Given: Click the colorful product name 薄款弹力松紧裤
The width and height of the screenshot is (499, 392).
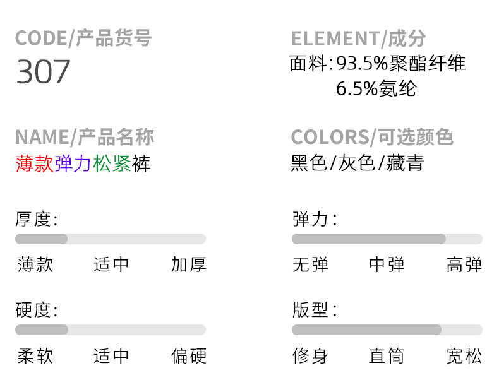Looking at the screenshot, I should (83, 164).
